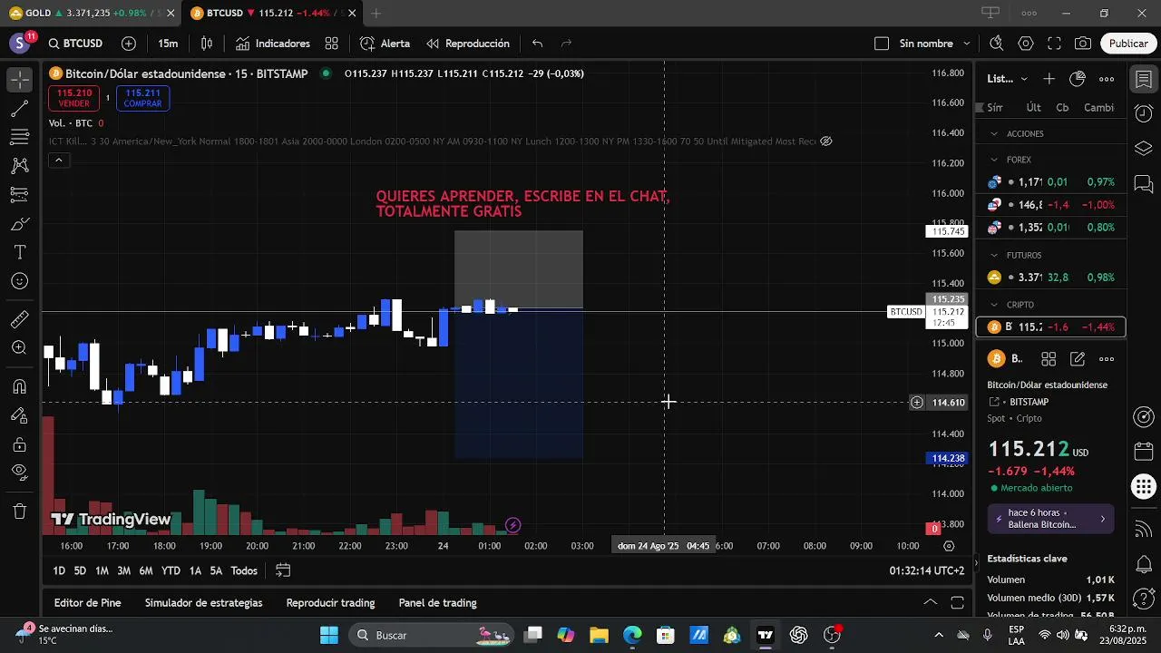Open the emoji icons tool
This screenshot has width=1161, height=653.
(19, 281)
